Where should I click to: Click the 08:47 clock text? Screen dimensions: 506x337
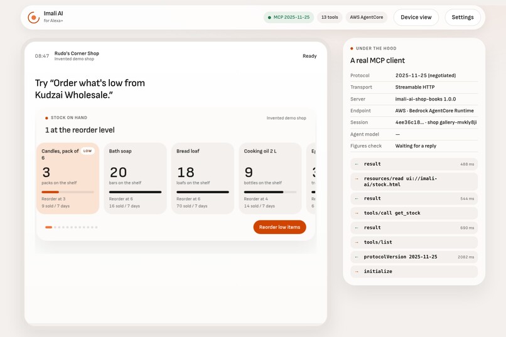(x=42, y=56)
